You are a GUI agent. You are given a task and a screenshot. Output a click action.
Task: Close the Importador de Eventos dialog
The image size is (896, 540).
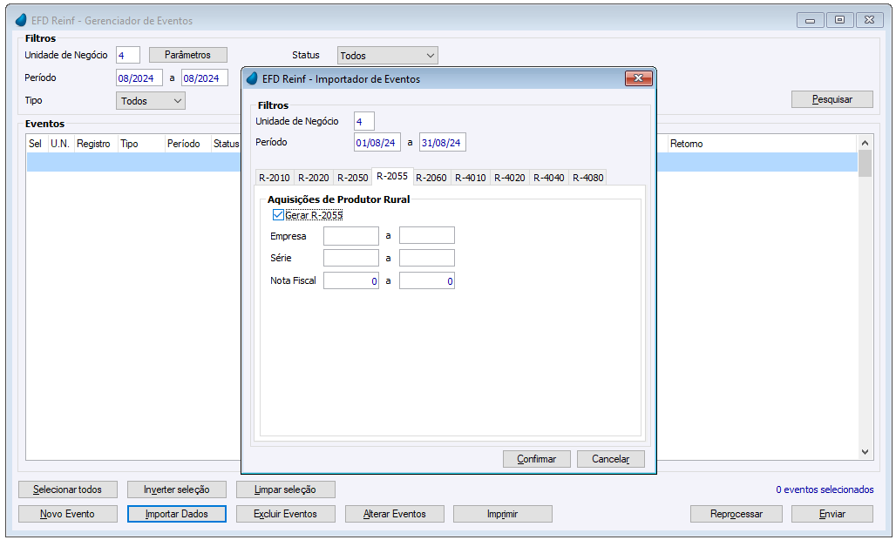[638, 78]
